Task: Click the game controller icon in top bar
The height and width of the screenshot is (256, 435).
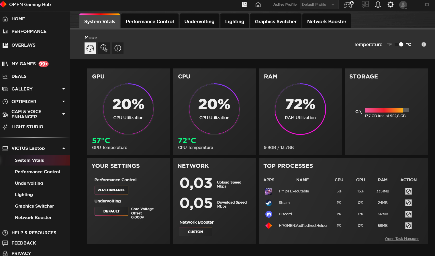Action: [348, 5]
